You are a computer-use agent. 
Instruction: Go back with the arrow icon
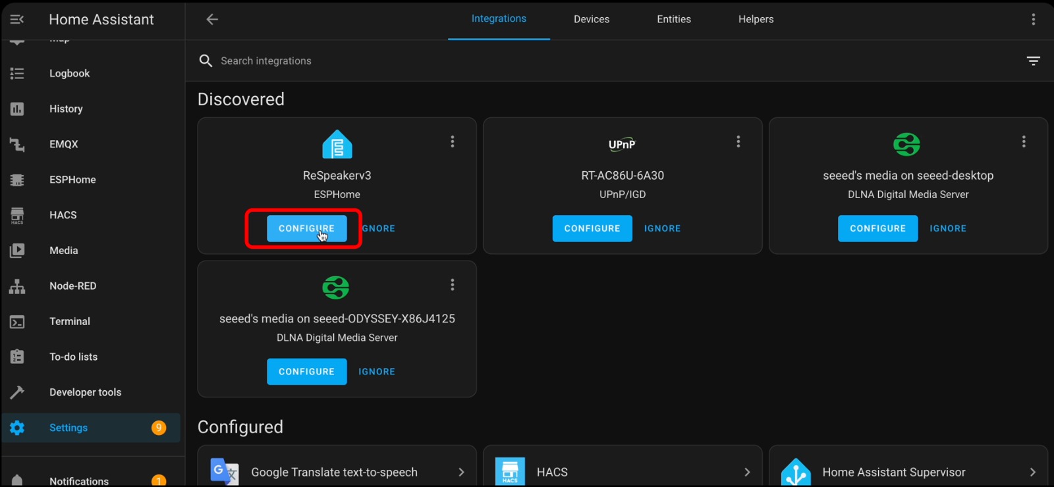click(x=212, y=20)
